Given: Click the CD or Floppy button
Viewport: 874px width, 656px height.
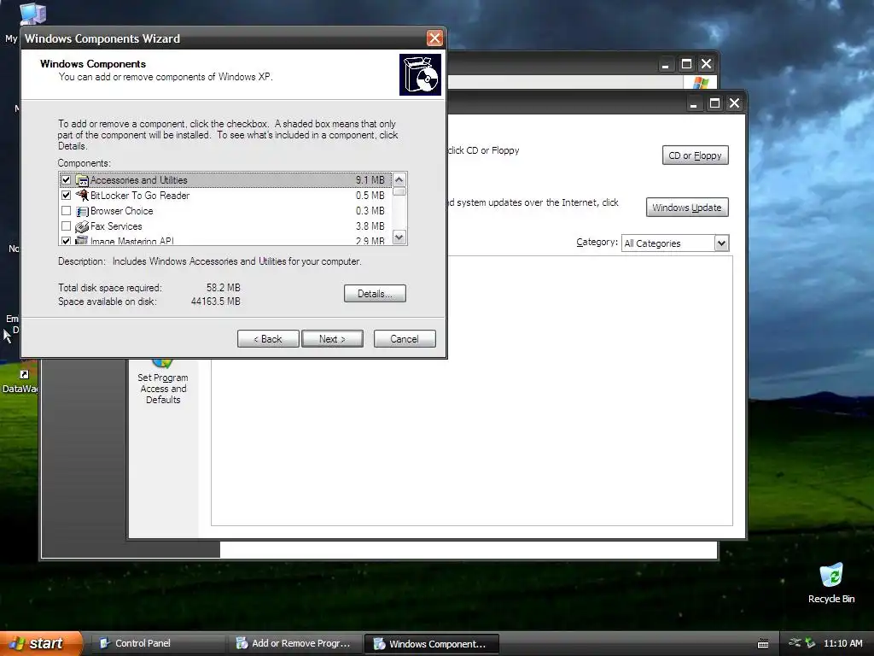Looking at the screenshot, I should (695, 155).
